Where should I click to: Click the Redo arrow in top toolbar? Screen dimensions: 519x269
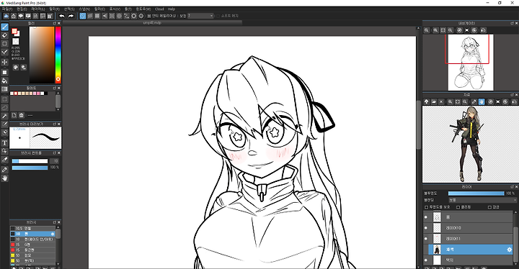pyautogui.click(x=71, y=16)
